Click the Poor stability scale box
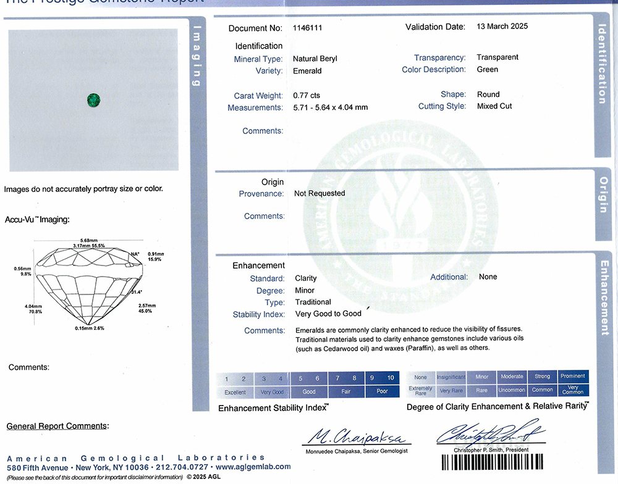The image size is (618, 484). tap(383, 391)
